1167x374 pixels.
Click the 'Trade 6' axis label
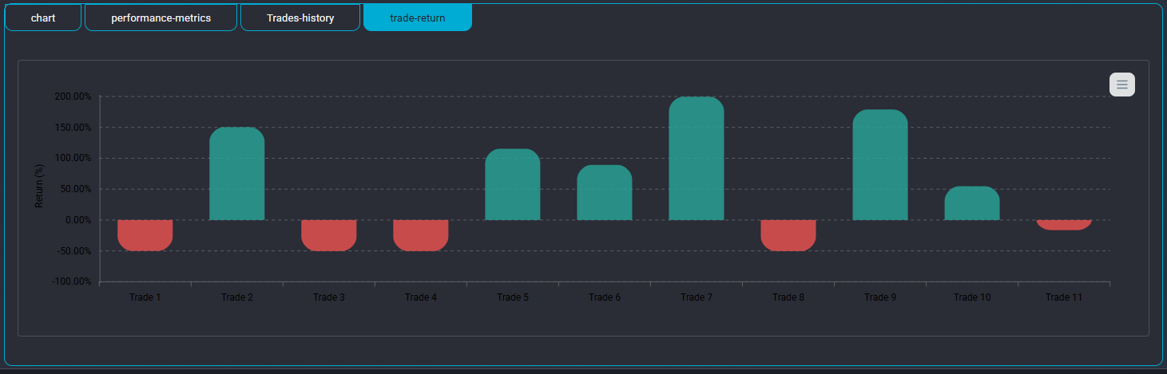[605, 297]
